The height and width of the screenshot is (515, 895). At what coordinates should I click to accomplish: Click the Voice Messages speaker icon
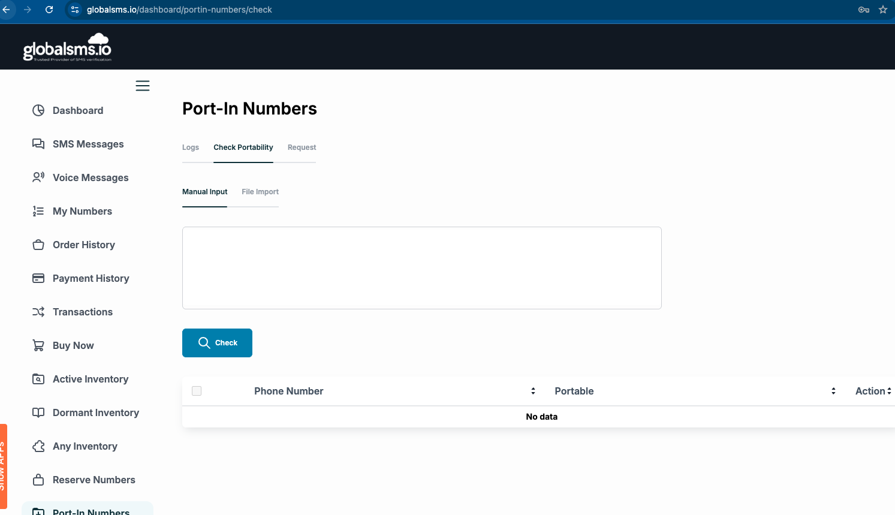pos(38,177)
